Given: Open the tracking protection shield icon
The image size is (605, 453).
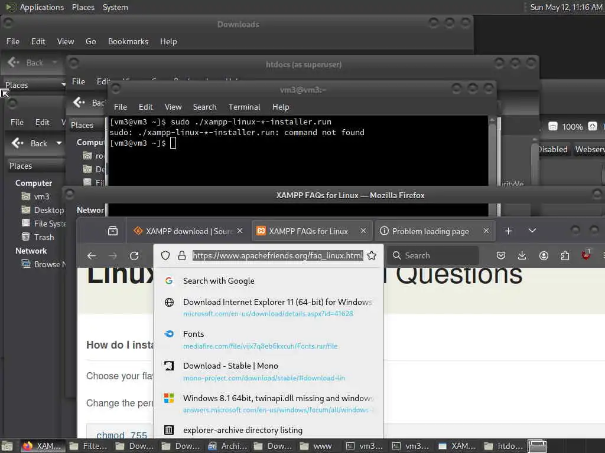Looking at the screenshot, I should (165, 255).
